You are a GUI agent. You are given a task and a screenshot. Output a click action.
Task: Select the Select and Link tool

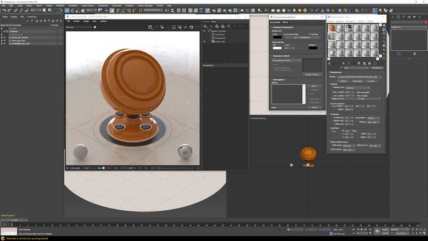pyautogui.click(x=16, y=11)
